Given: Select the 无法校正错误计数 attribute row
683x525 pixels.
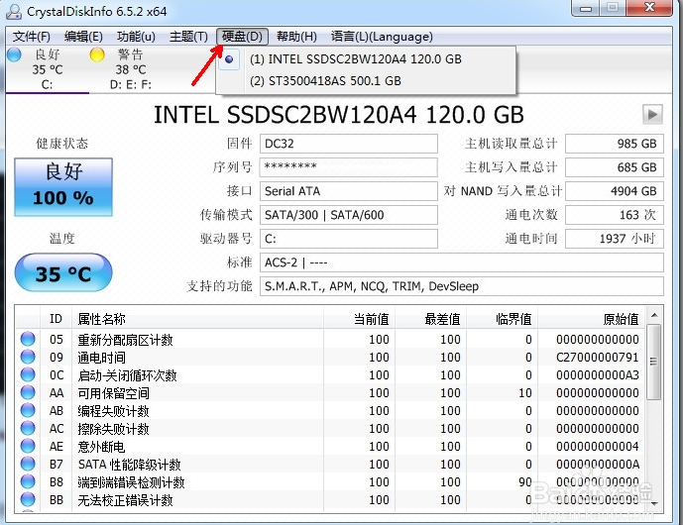Looking at the screenshot, I should click(x=331, y=500).
